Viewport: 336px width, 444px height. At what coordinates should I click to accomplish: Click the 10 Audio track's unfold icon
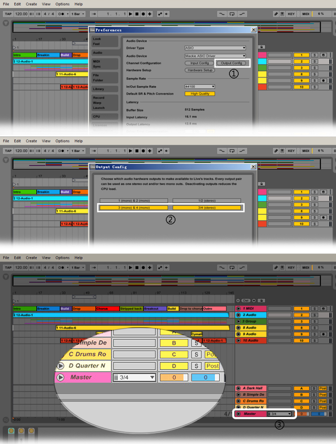pos(238,341)
